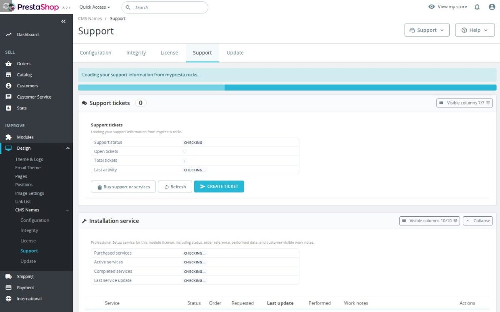
Task: Click the Stats bar chart icon
Action: pos(8,108)
